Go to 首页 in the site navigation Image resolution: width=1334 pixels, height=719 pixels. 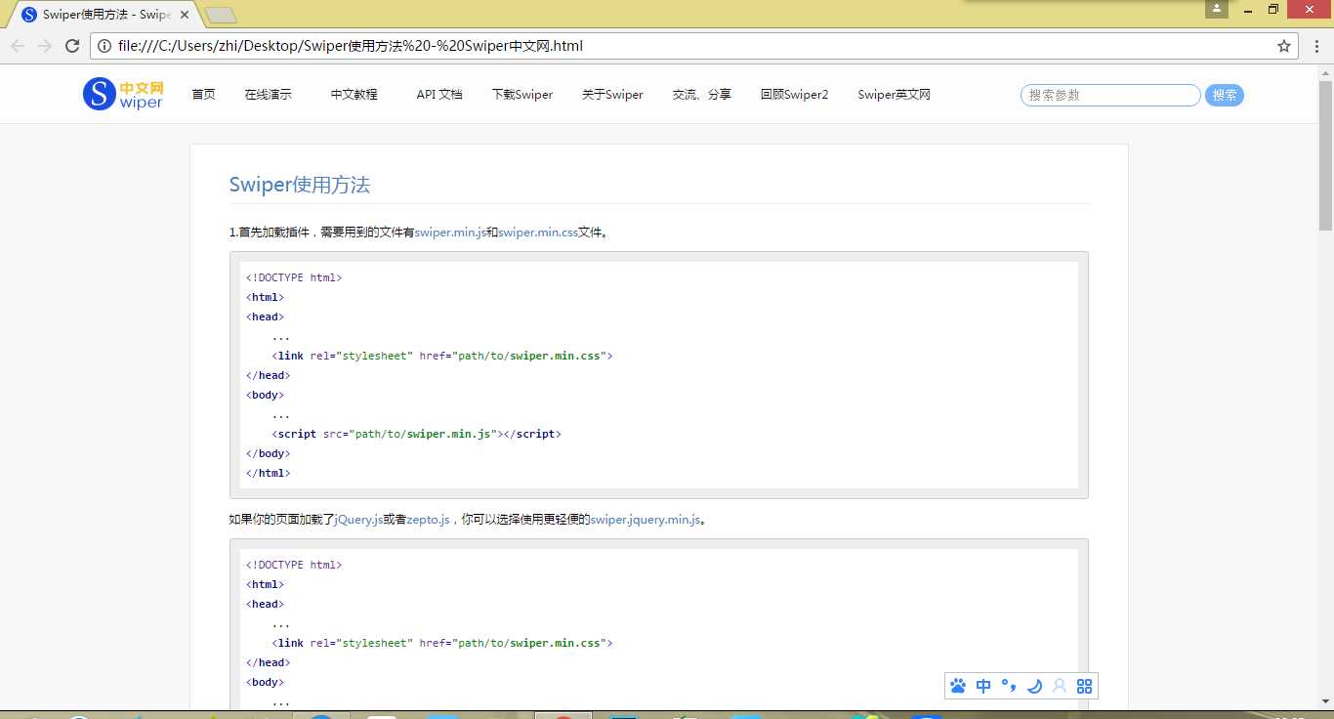(x=203, y=95)
